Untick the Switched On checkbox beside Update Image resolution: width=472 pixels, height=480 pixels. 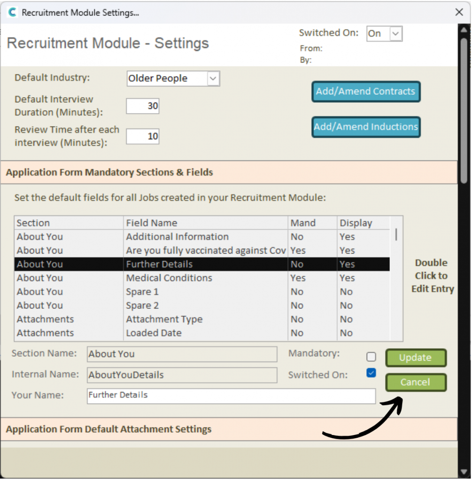tap(371, 373)
